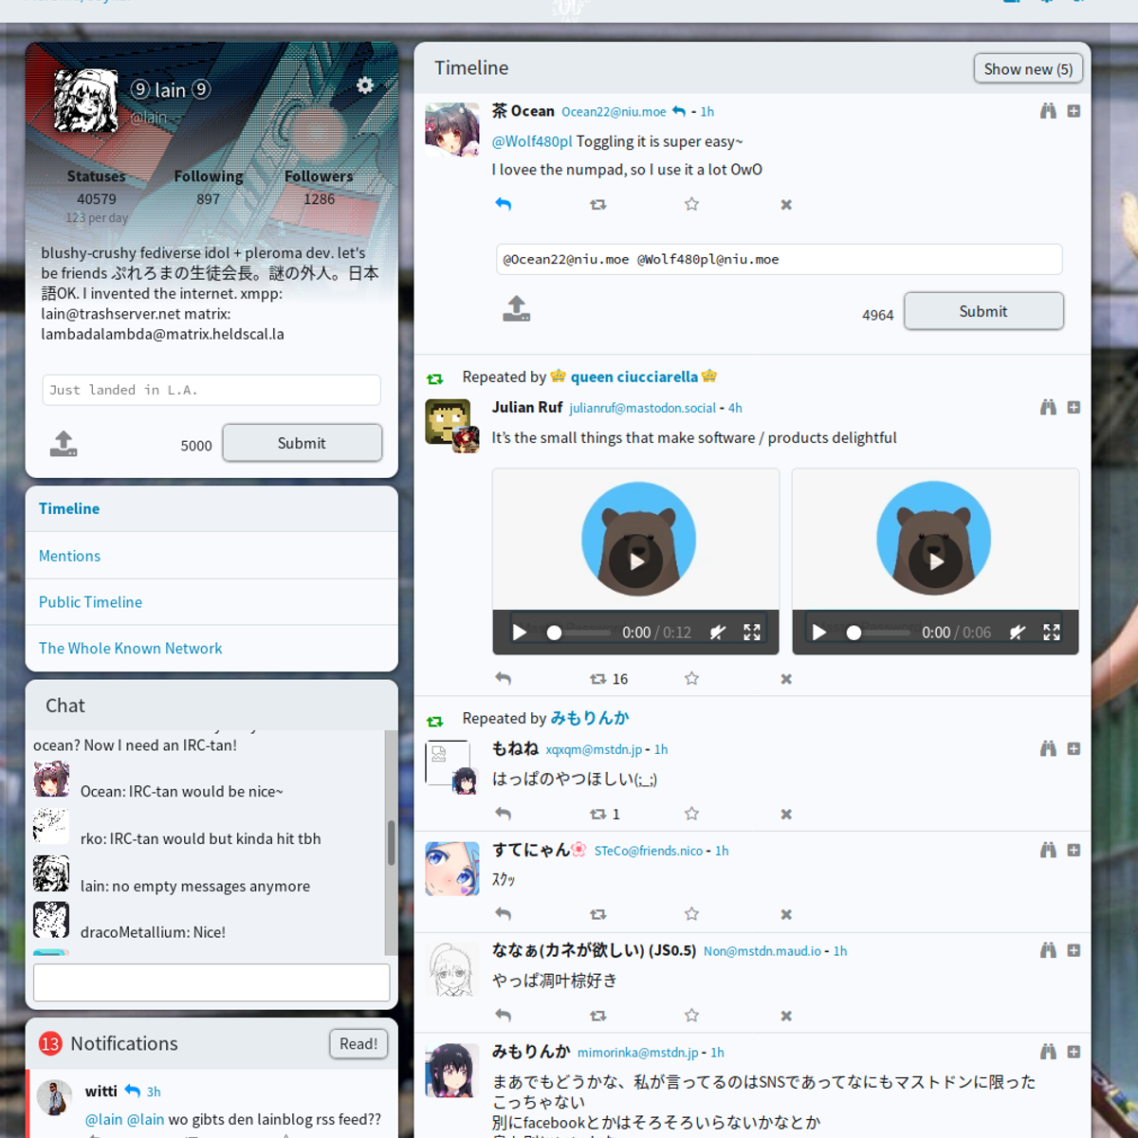Mark notifications with Read! button
This screenshot has width=1138, height=1138.
tap(358, 1043)
